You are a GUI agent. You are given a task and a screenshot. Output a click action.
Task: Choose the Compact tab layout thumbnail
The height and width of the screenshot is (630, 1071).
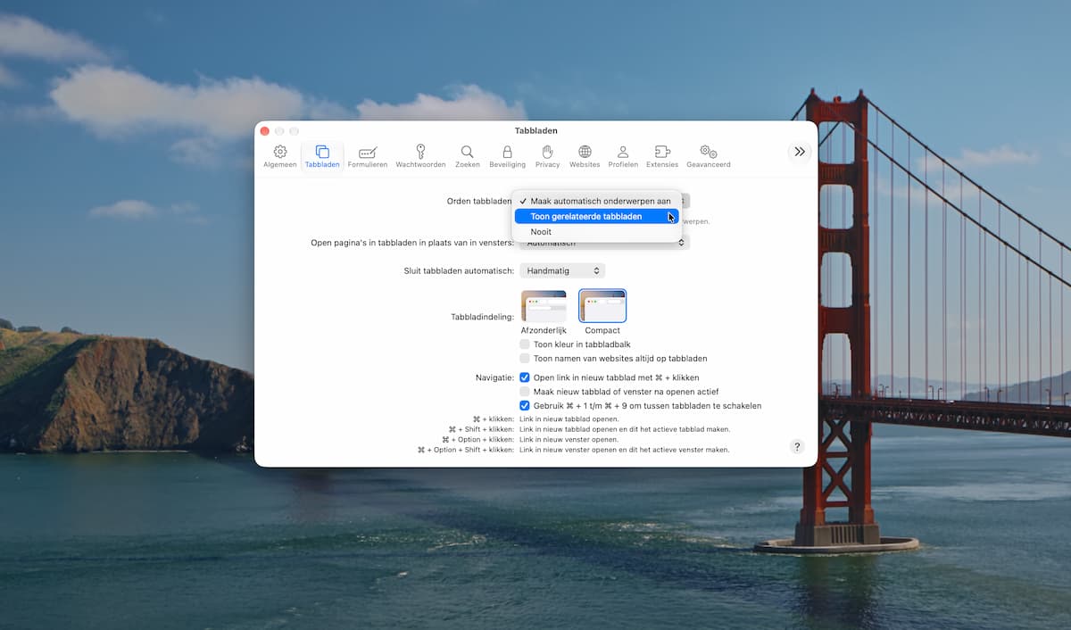pos(602,306)
